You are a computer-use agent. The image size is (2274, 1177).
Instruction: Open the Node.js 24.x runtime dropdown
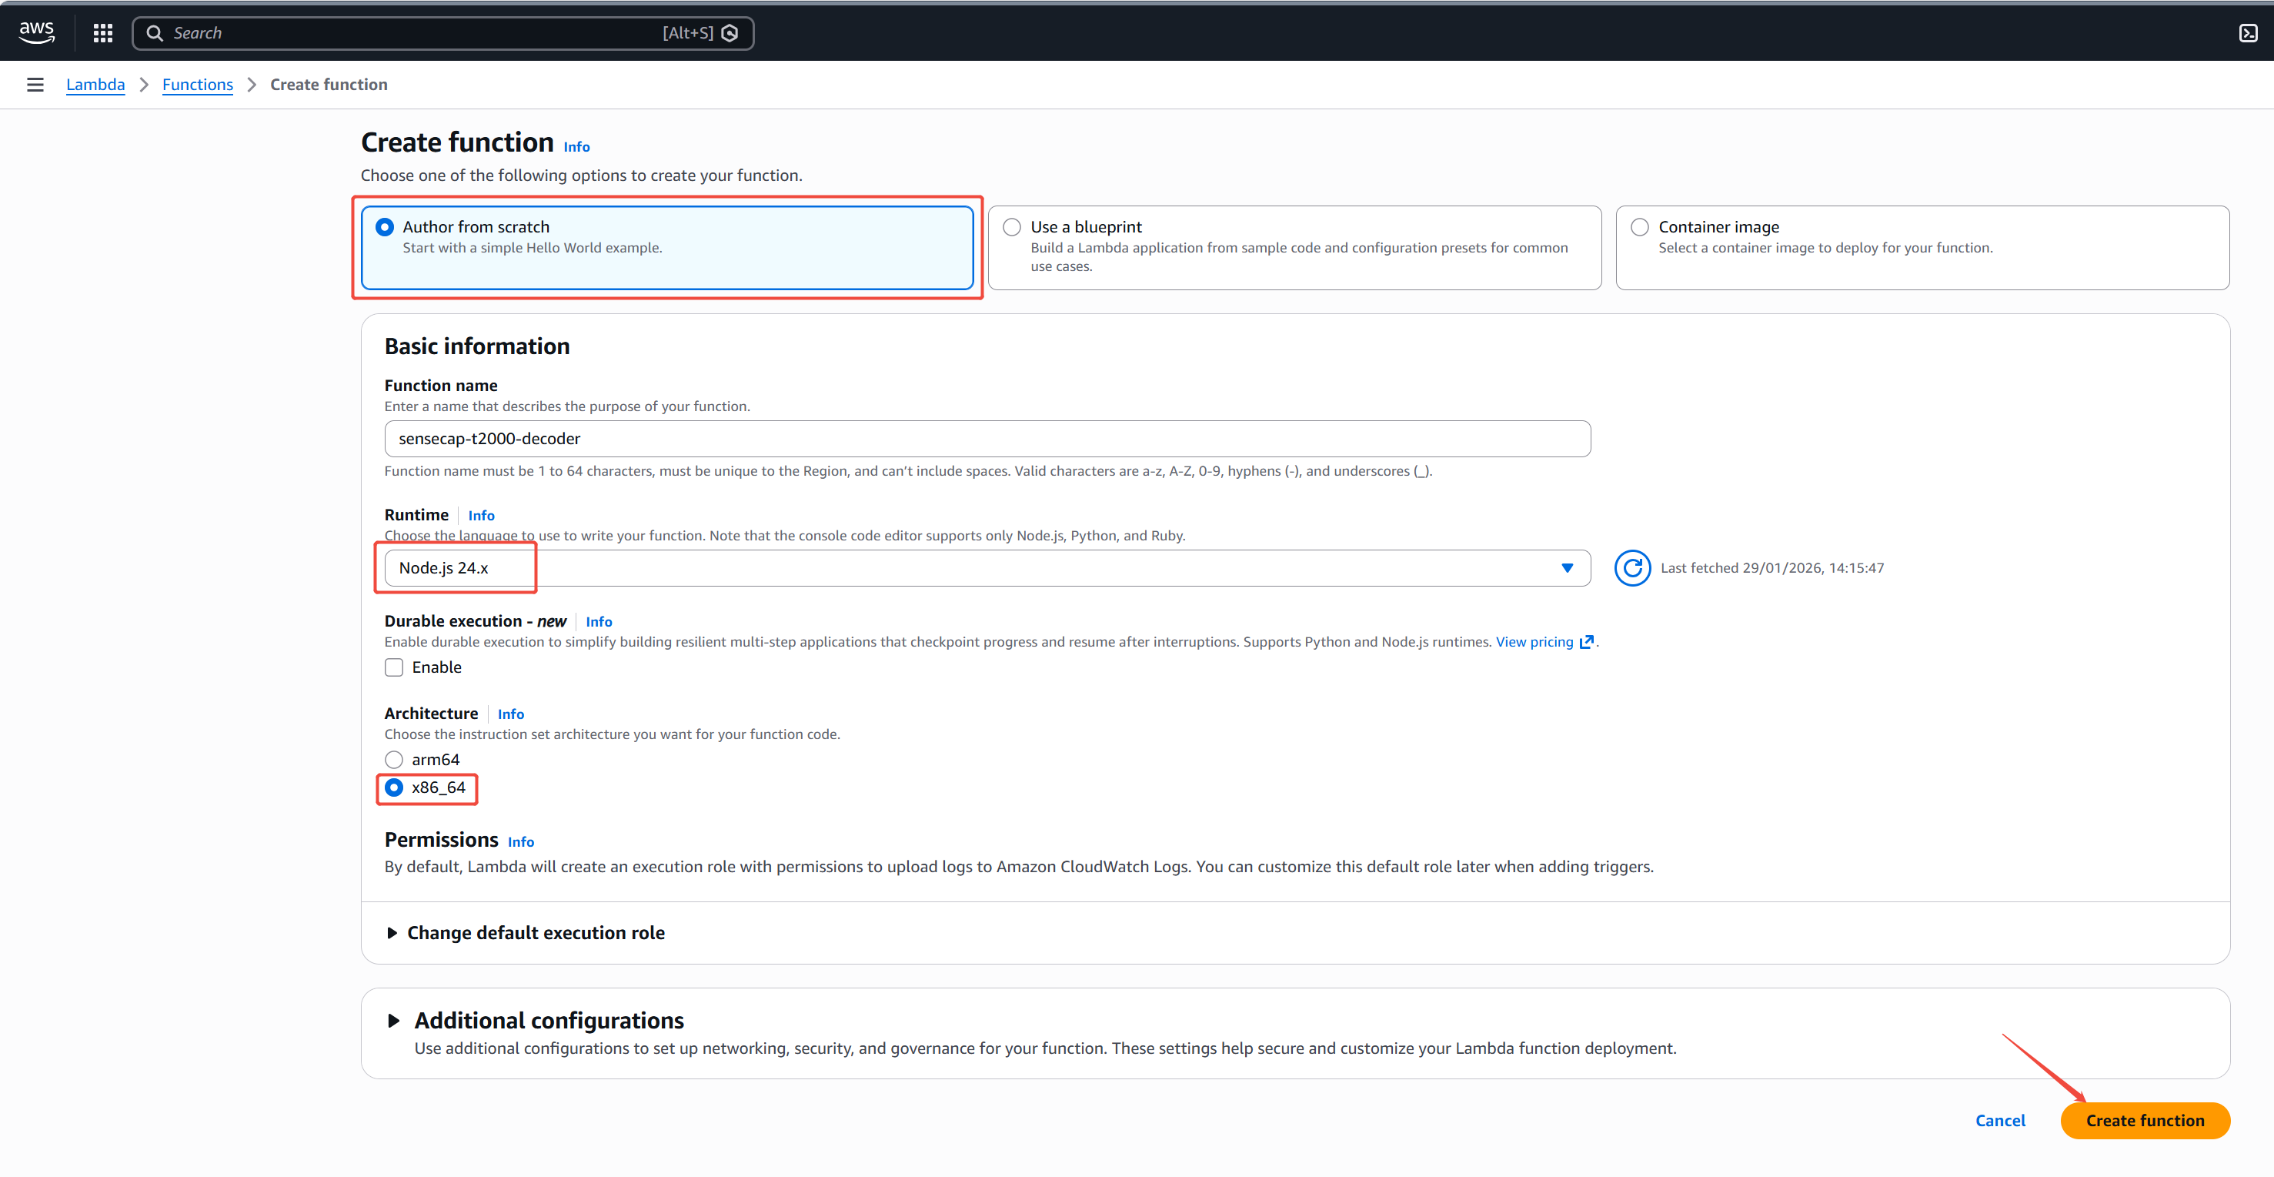tap(987, 568)
